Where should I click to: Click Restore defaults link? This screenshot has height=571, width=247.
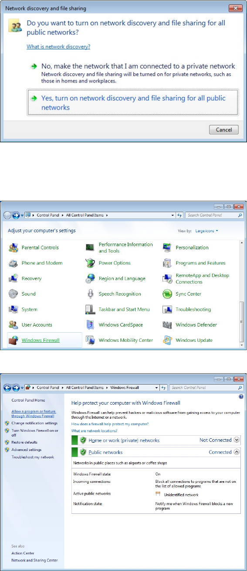(24, 442)
